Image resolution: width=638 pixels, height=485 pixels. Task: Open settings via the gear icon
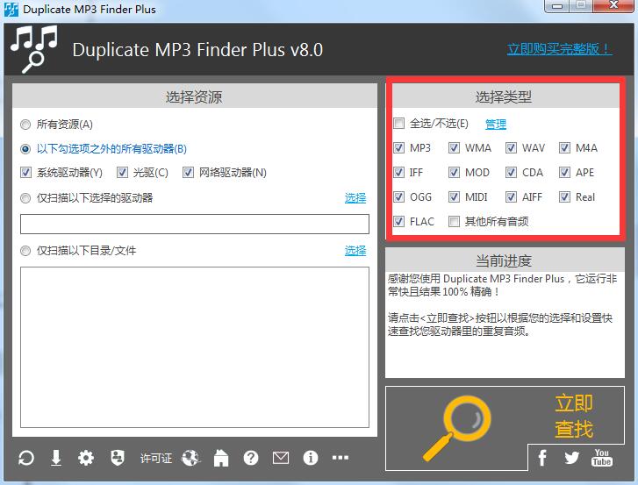click(x=86, y=458)
